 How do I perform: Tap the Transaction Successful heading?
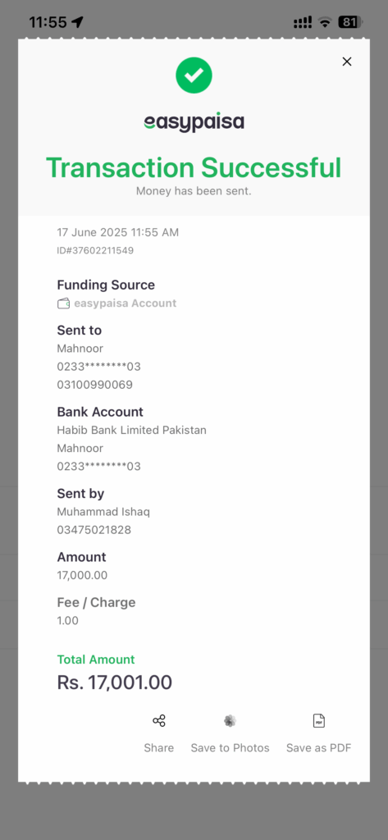[194, 167]
